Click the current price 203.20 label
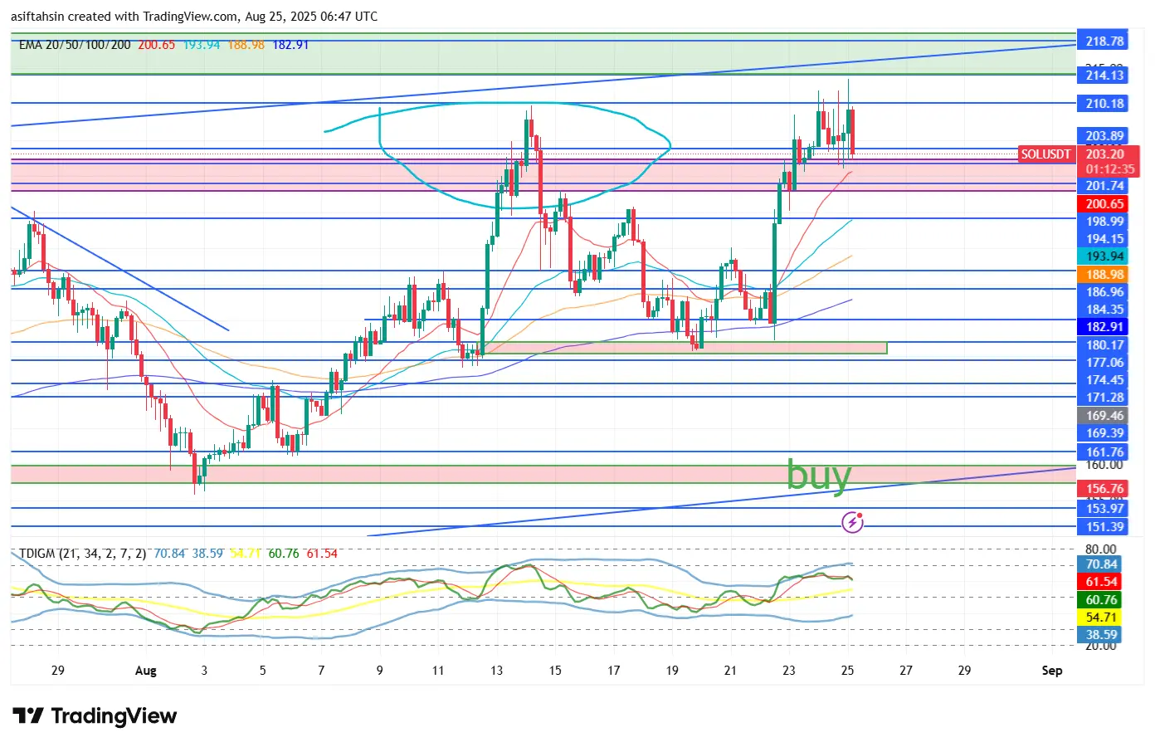The width and height of the screenshot is (1155, 747). pos(1105,154)
